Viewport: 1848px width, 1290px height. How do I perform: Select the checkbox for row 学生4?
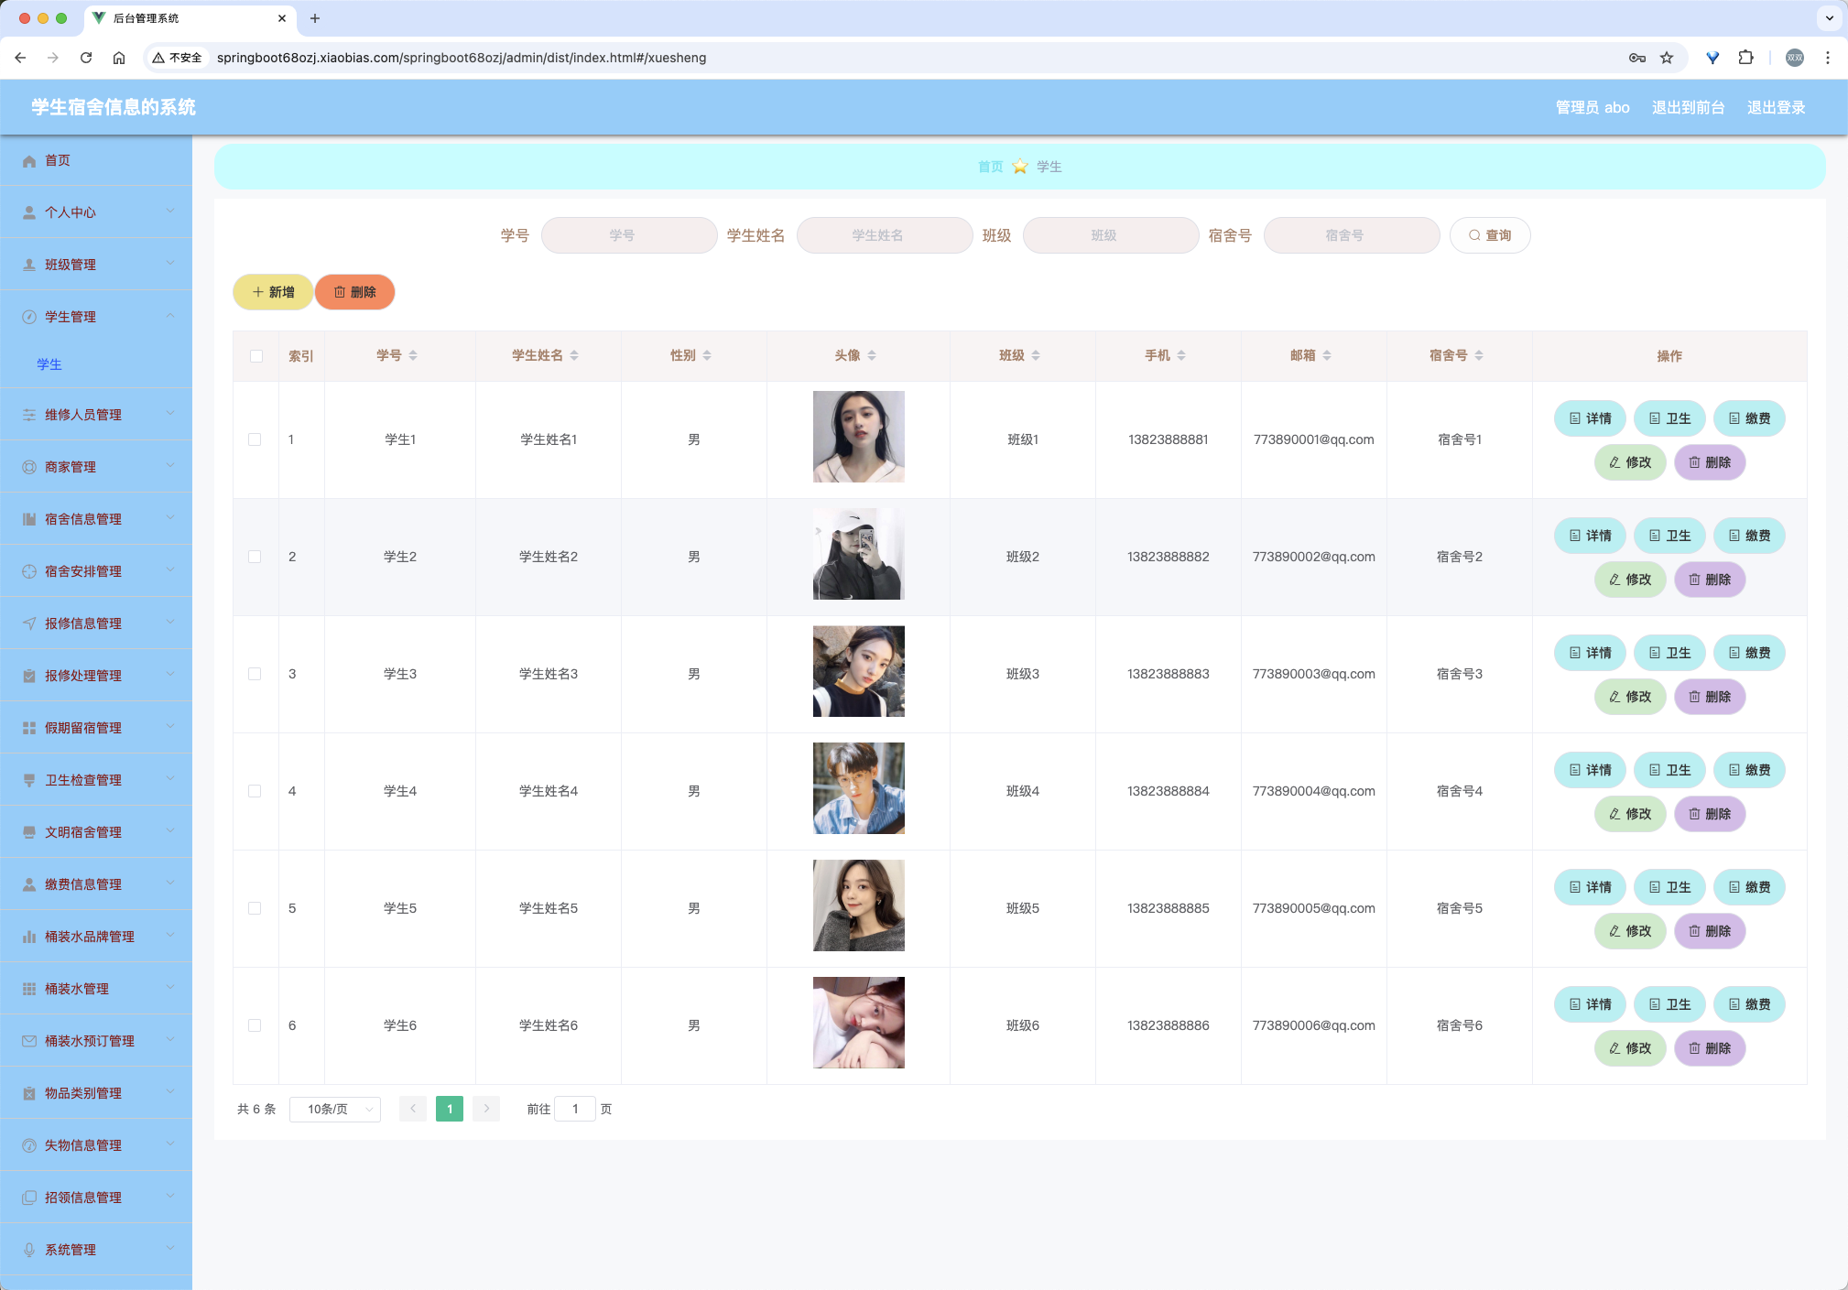pyautogui.click(x=255, y=791)
